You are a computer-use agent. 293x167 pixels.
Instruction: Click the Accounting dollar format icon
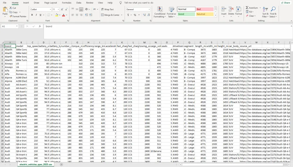pyautogui.click(x=128, y=15)
